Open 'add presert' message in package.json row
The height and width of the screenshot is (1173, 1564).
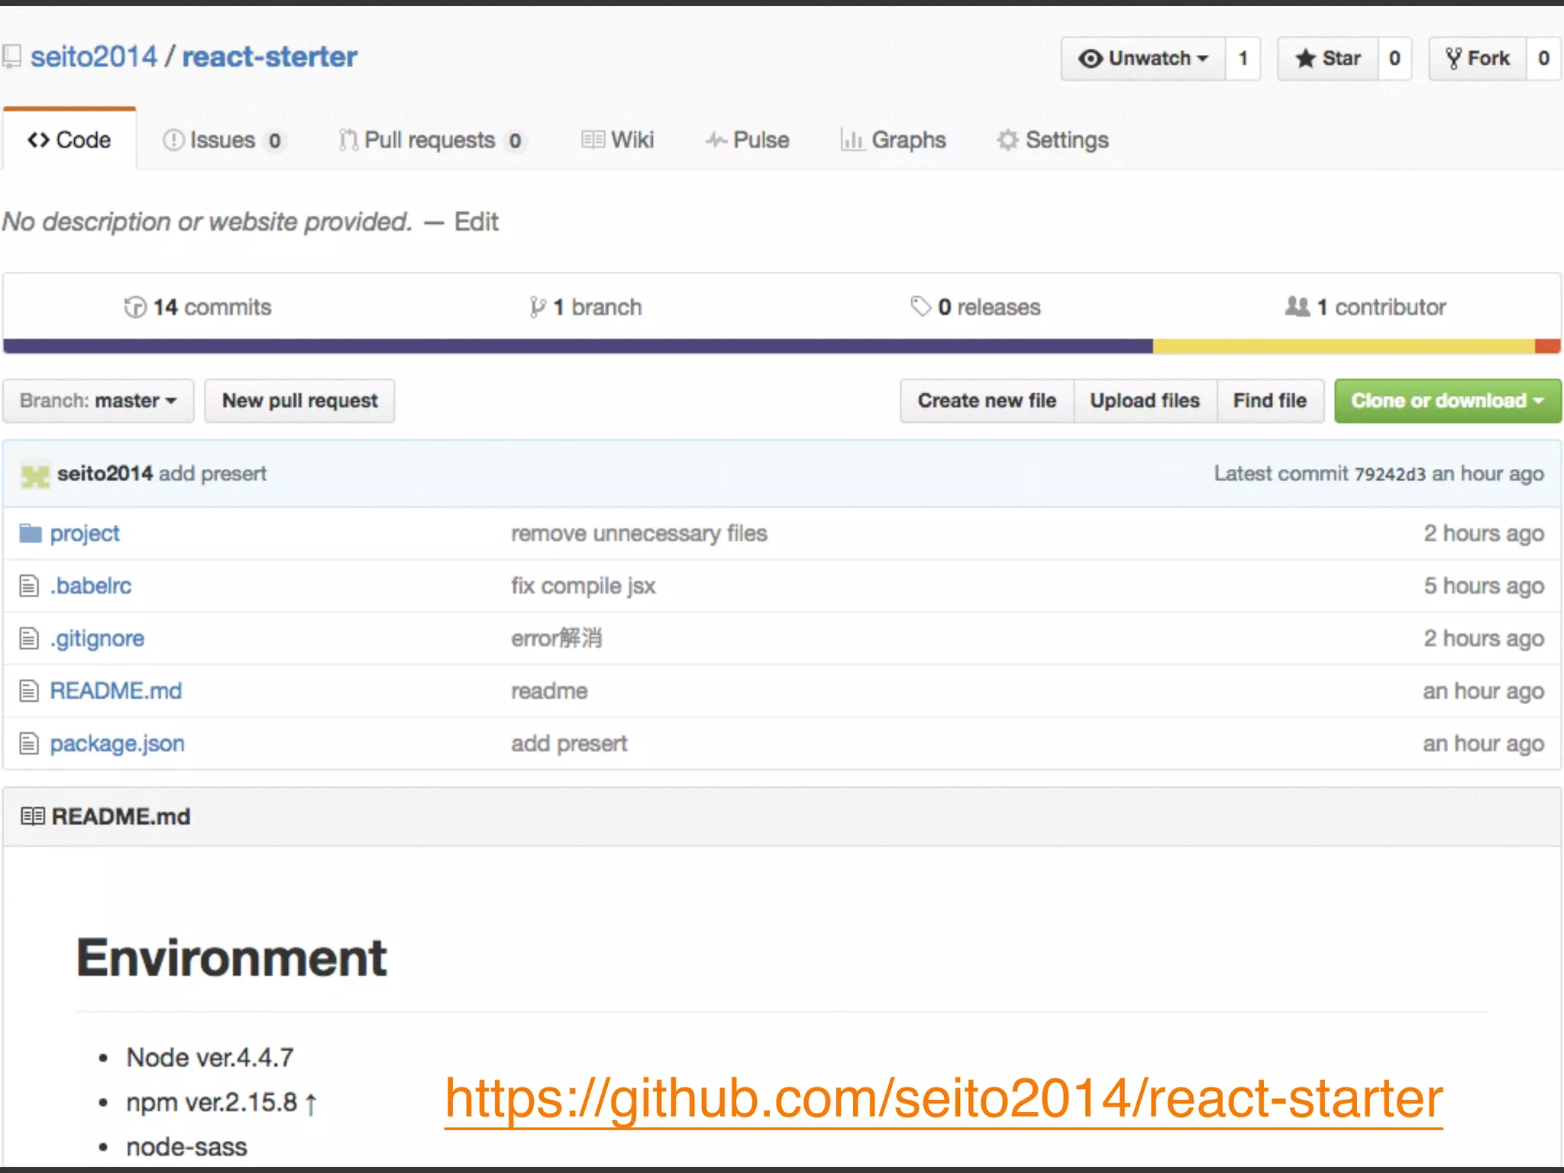[569, 744]
